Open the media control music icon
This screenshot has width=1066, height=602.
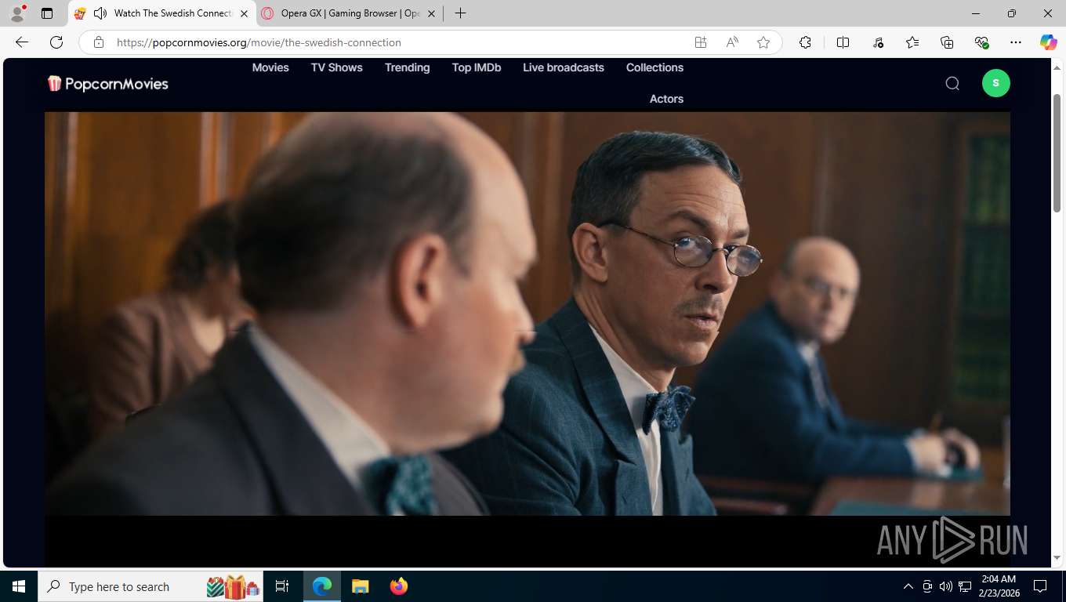[878, 42]
